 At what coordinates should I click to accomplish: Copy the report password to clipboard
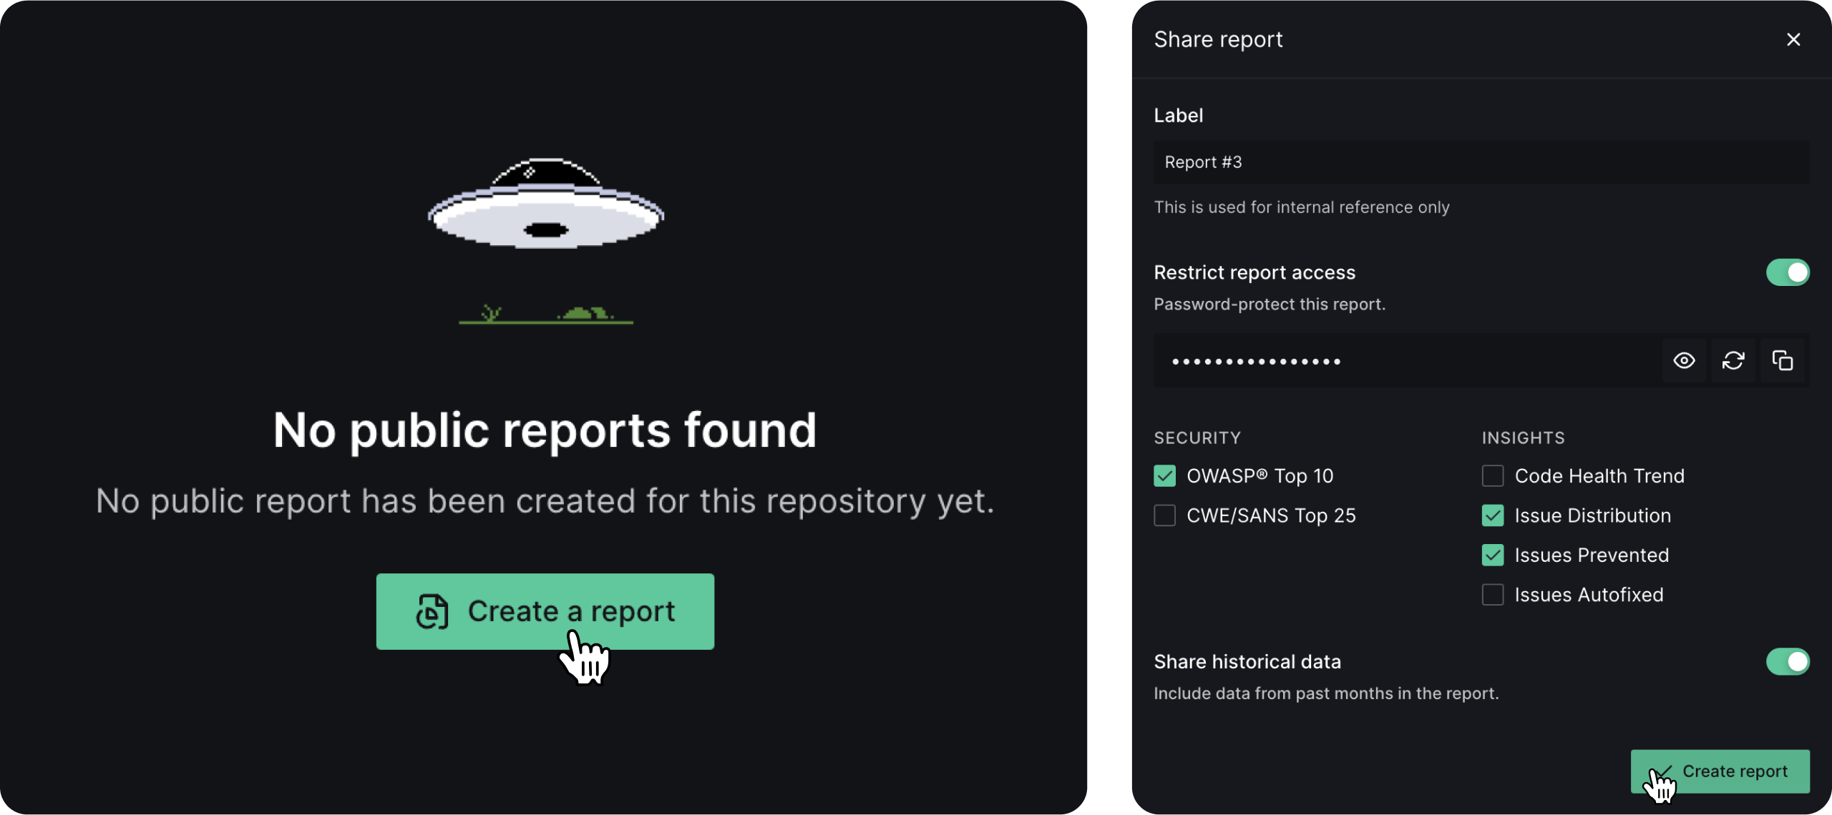pos(1782,361)
